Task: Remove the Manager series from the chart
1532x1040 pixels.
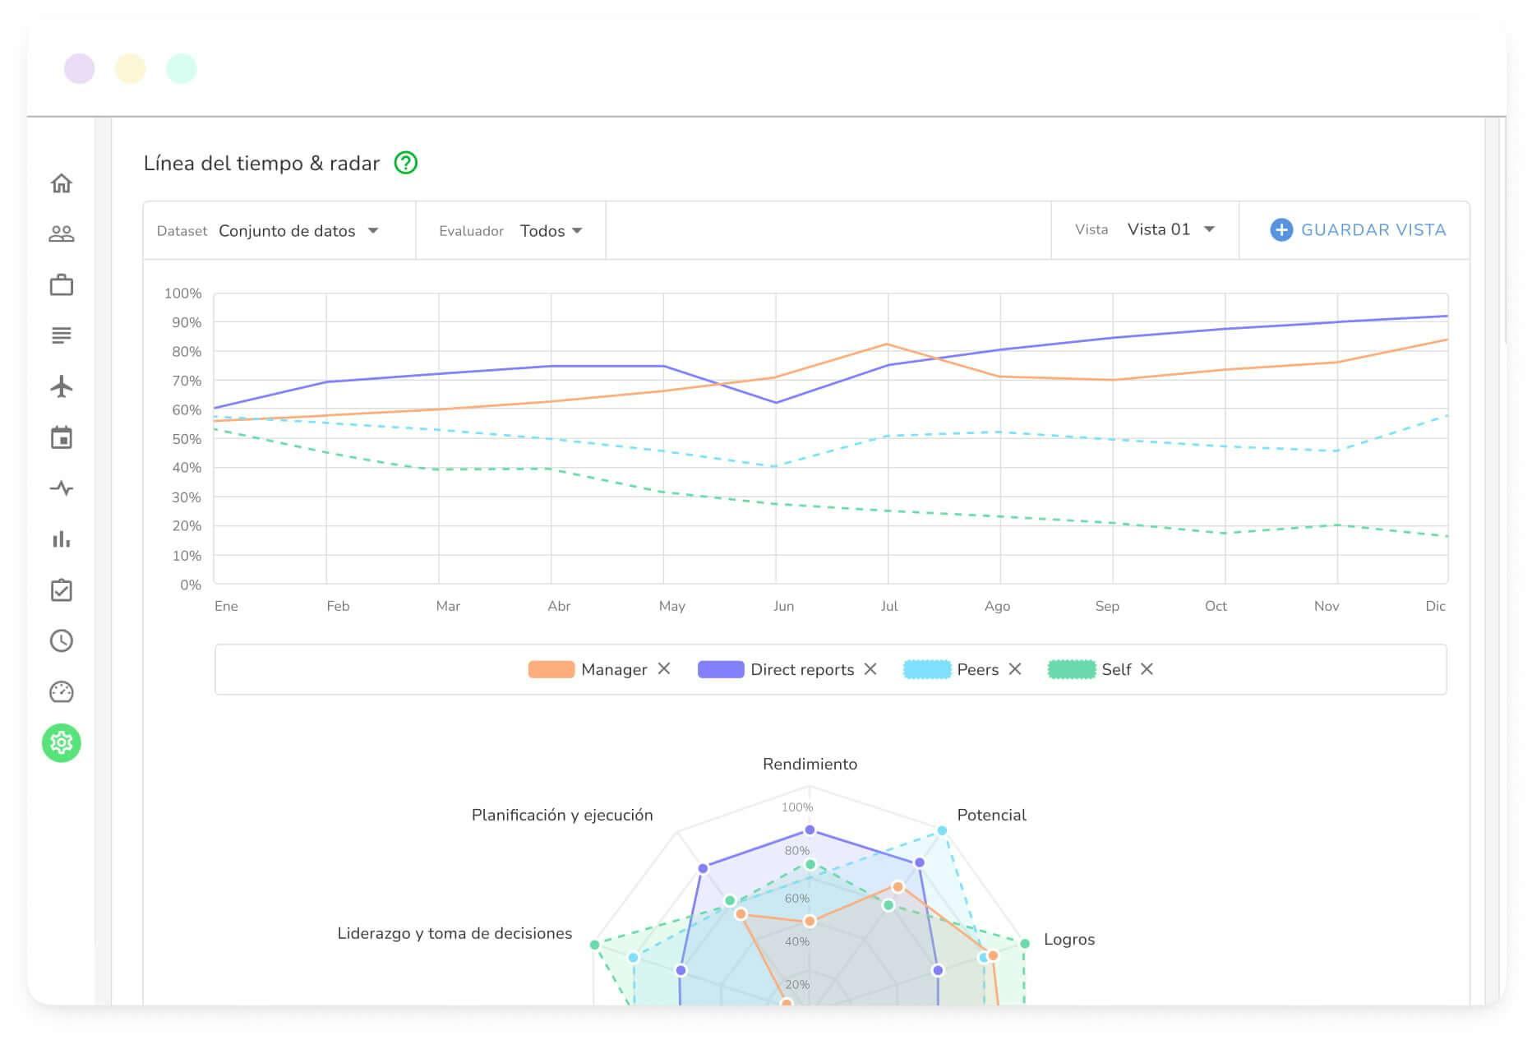Action: 665,669
